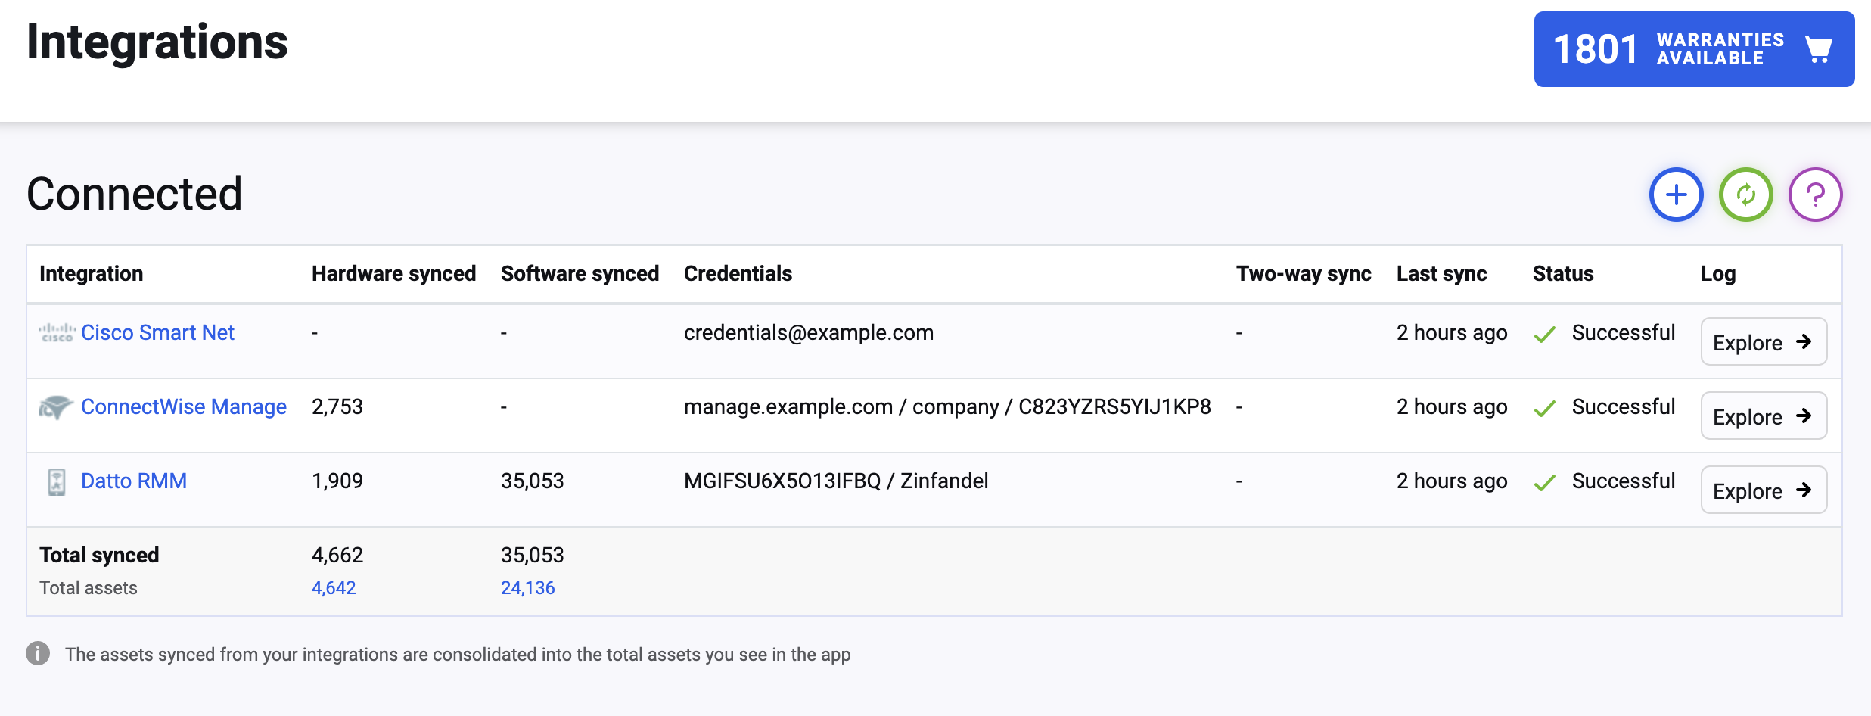
Task: Open the Cisco Smart Net link
Action: coord(157,332)
